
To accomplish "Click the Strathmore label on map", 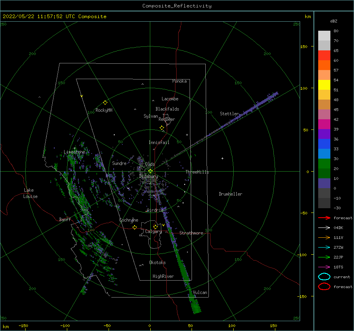I will pyautogui.click(x=191, y=233).
